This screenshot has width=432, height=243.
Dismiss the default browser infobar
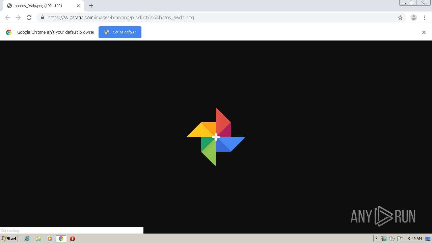click(424, 32)
